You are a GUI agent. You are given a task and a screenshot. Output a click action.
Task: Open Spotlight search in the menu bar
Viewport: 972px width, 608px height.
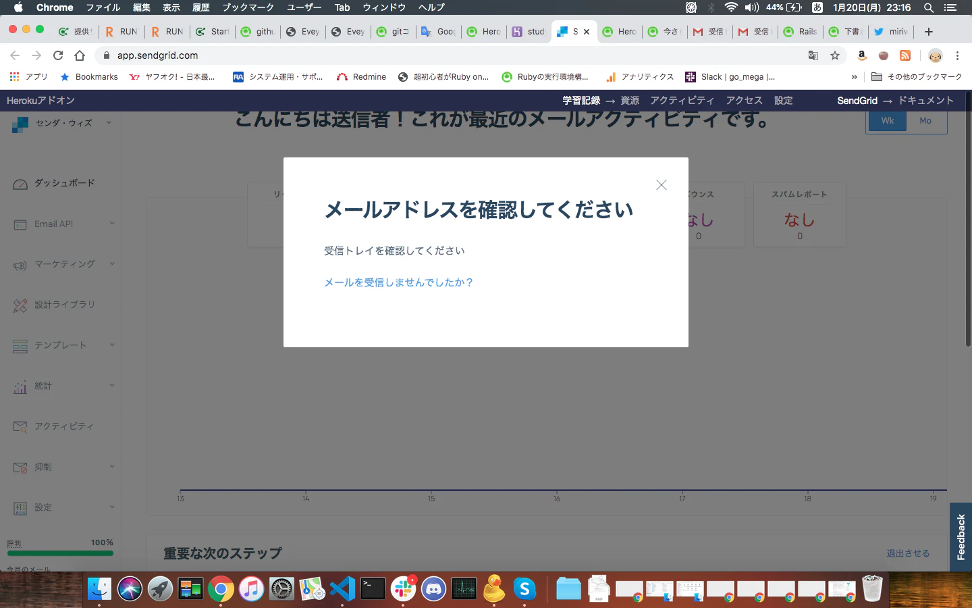tap(929, 7)
